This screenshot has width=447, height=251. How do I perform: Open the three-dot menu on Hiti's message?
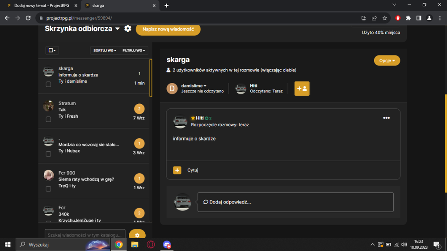pos(386,118)
